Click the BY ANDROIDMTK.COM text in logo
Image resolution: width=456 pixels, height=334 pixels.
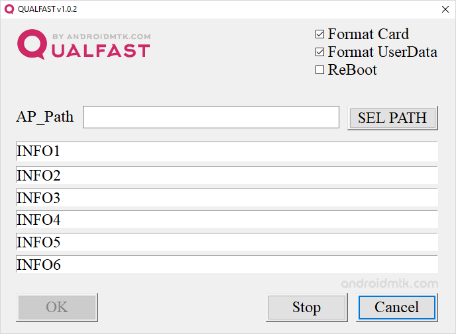point(101,36)
